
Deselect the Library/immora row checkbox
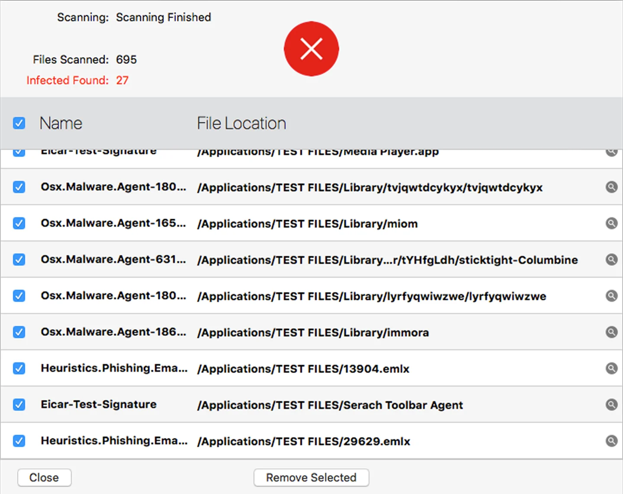coord(19,332)
